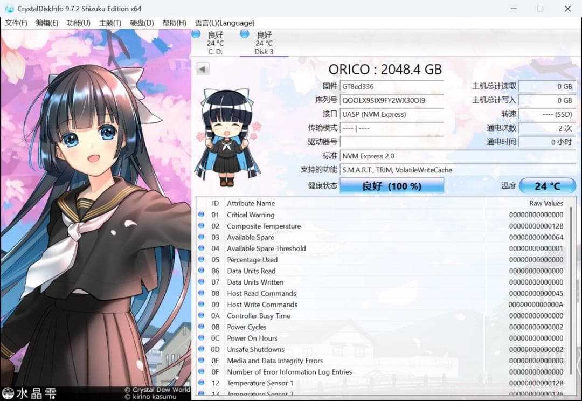Click the CrystalDiskInfo app icon in title bar
Viewport: 582px width, 401px height.
click(x=9, y=9)
